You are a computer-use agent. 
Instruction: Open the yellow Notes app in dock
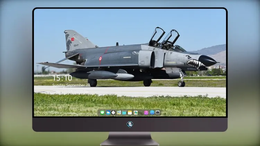130,112
